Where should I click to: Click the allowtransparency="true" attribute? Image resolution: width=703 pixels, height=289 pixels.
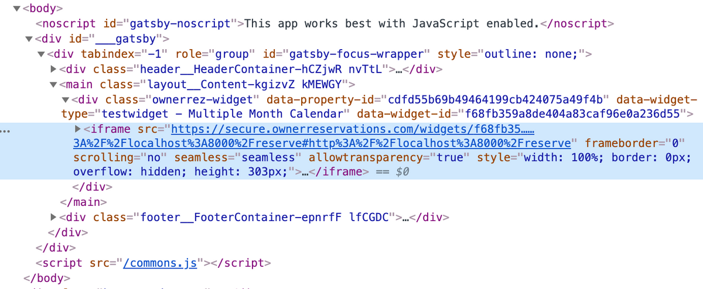390,158
